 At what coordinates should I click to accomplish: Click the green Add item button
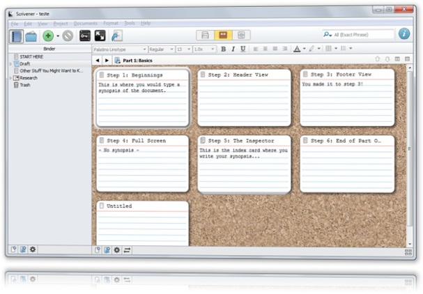[48, 36]
